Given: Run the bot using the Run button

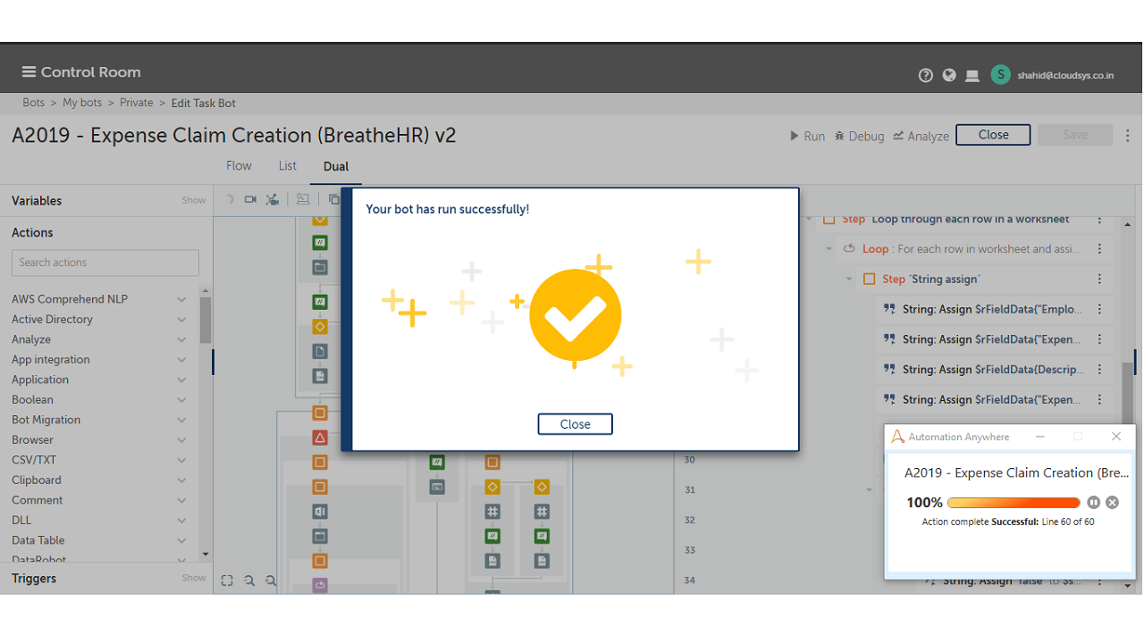Looking at the screenshot, I should (807, 136).
